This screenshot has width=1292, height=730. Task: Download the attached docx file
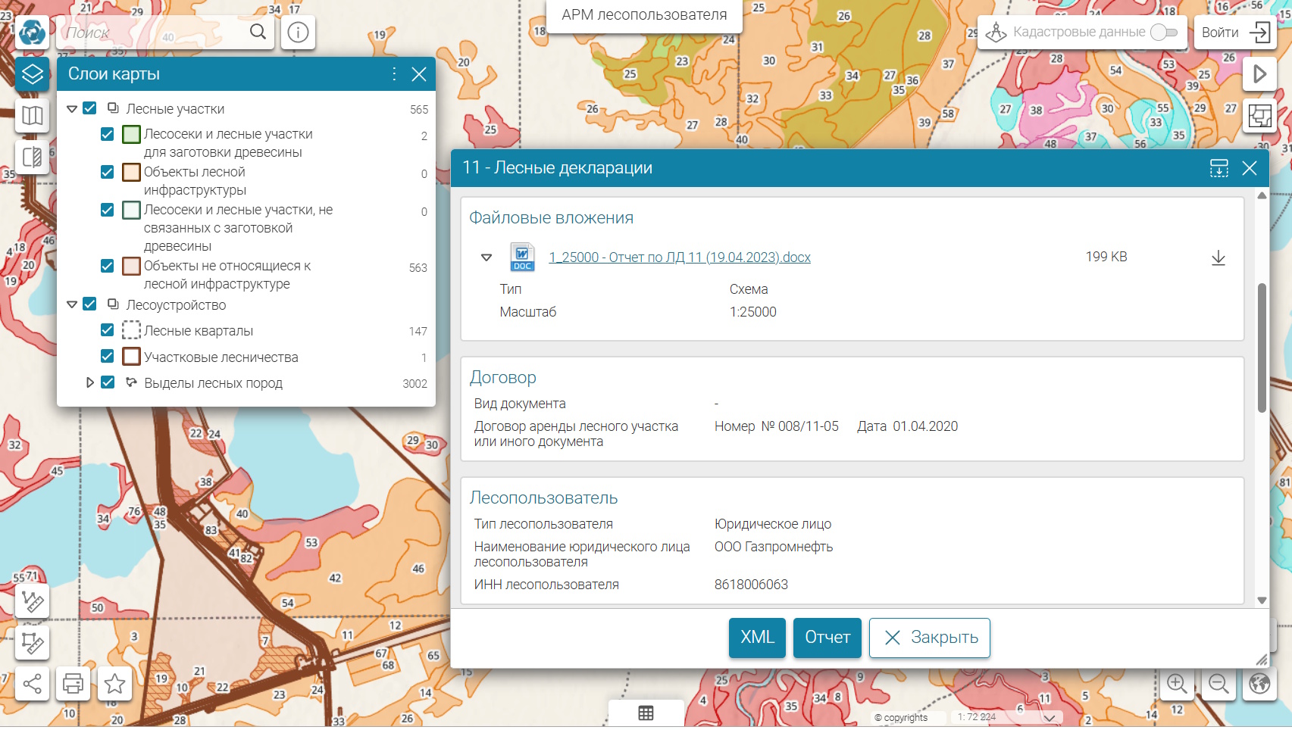coord(1218,258)
